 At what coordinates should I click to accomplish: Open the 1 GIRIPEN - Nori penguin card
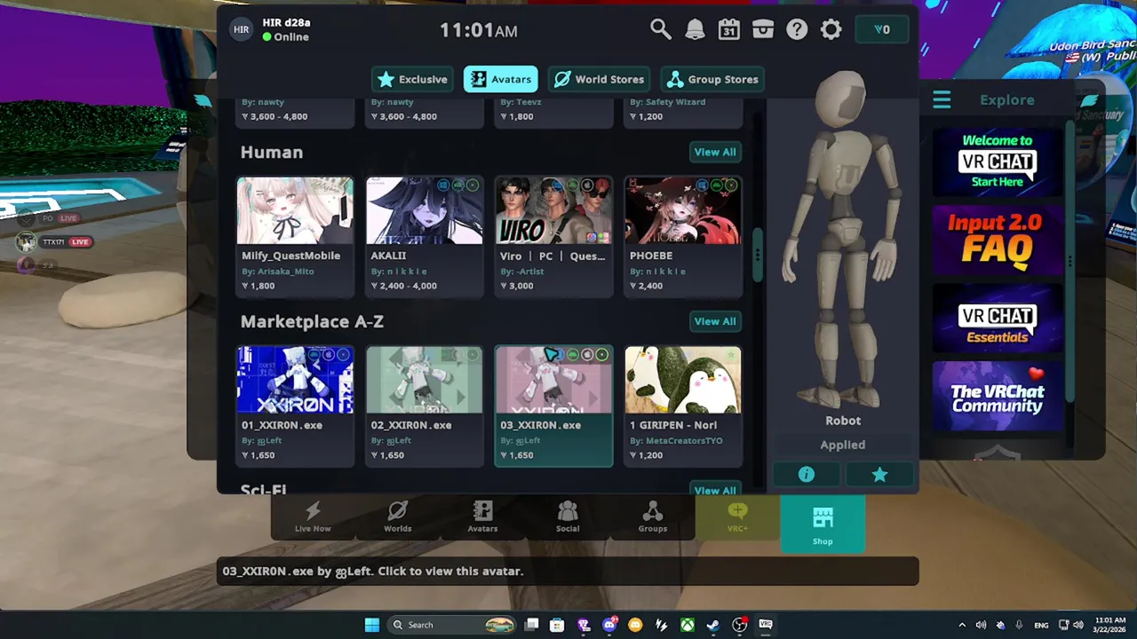point(683,406)
